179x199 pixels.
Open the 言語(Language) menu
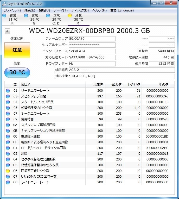(122, 10)
